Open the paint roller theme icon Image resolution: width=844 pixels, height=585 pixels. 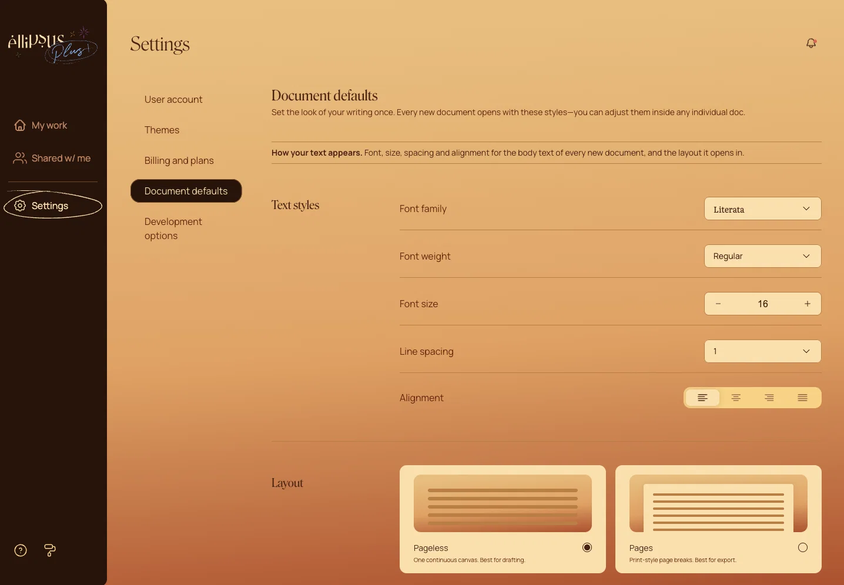click(x=50, y=550)
